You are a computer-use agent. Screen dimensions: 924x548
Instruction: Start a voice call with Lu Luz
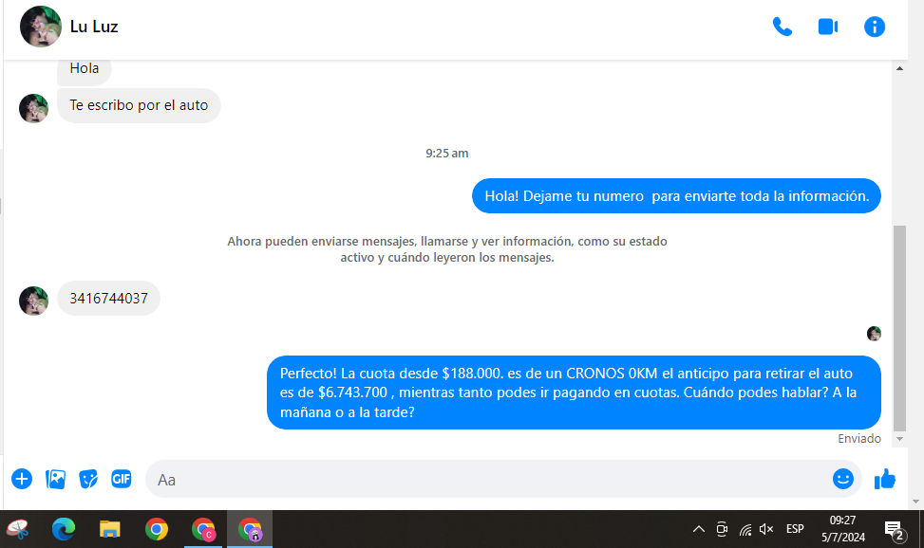pos(782,27)
